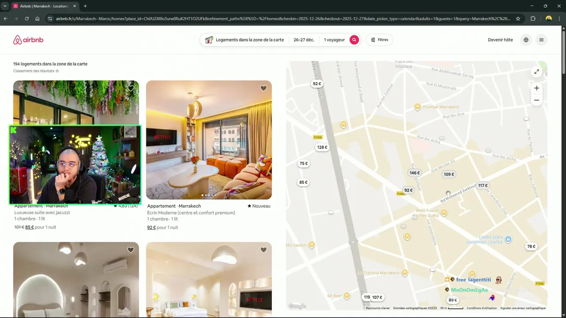Screen dimensions: 566x318
Task: Click the red search magnifier button
Action: pyautogui.click(x=354, y=40)
